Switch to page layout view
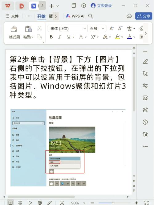Viewport: 154px width, 205px height. tap(10, 203)
